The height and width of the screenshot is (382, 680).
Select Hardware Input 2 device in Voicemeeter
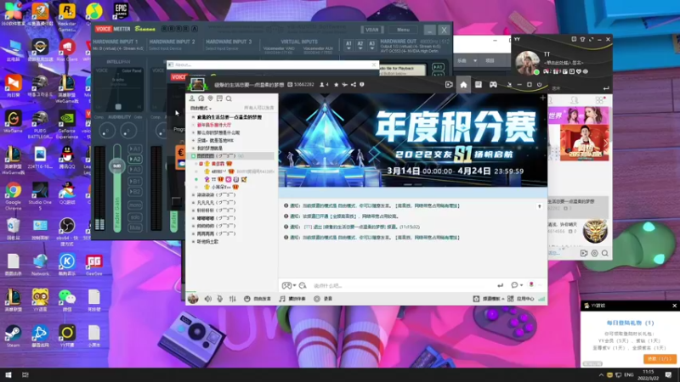[172, 48]
